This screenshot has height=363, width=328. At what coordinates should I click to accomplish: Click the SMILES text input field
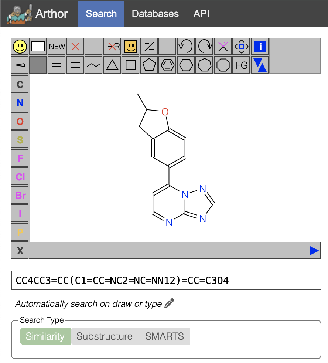click(x=166, y=281)
